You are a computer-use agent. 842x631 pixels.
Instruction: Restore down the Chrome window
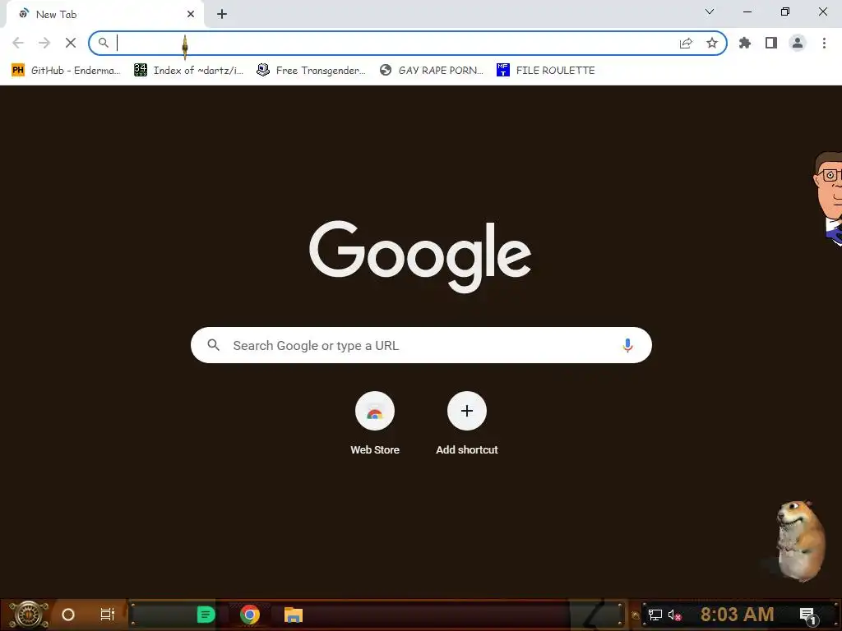785,12
